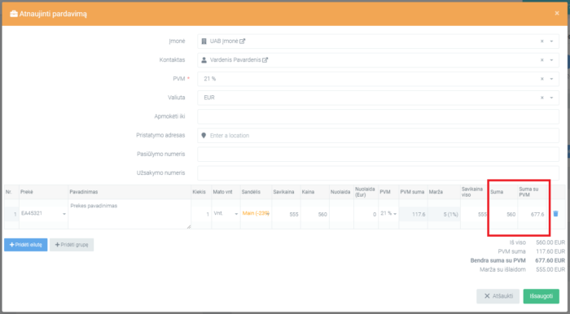
Task: Clear the Valiuta EUR selection
Action: [x=542, y=98]
